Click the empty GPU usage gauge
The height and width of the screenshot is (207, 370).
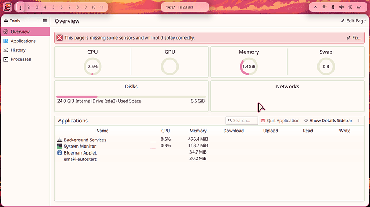click(169, 67)
